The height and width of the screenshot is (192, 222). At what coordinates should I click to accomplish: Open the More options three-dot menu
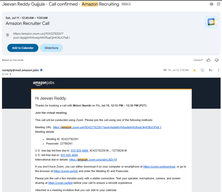[x=218, y=70]
